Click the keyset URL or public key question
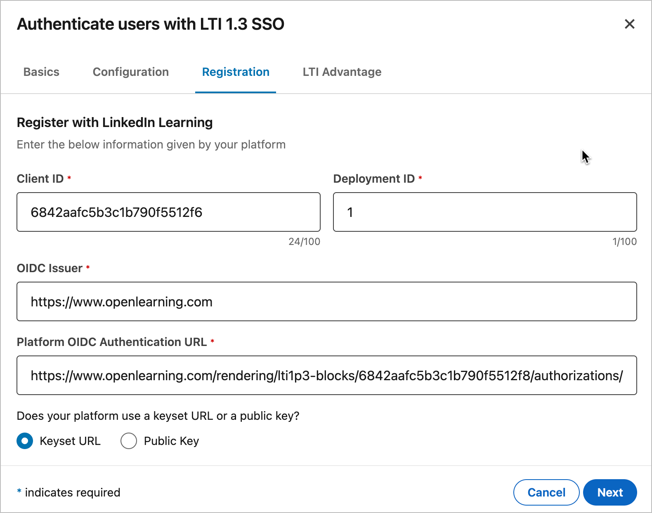Image resolution: width=652 pixels, height=513 pixels. pos(158,416)
